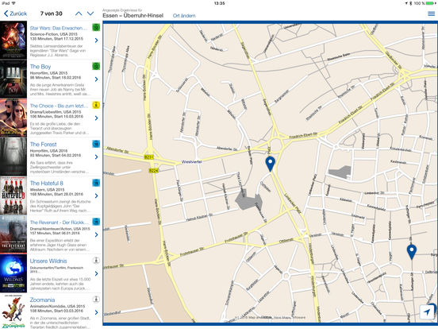
Task: Click the Essen – Überruhr-Hinsel location text
Action: click(133, 16)
